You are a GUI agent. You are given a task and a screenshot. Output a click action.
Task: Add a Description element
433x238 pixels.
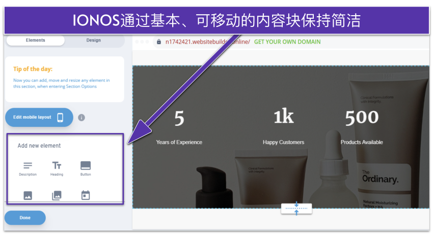point(28,168)
